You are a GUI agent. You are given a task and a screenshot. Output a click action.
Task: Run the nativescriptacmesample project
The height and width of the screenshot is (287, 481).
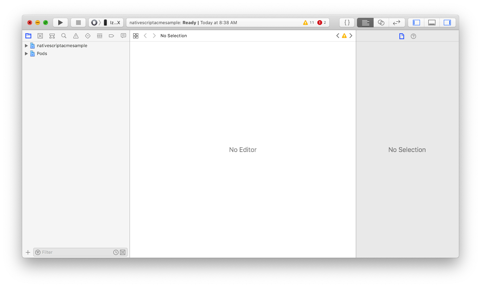click(60, 23)
